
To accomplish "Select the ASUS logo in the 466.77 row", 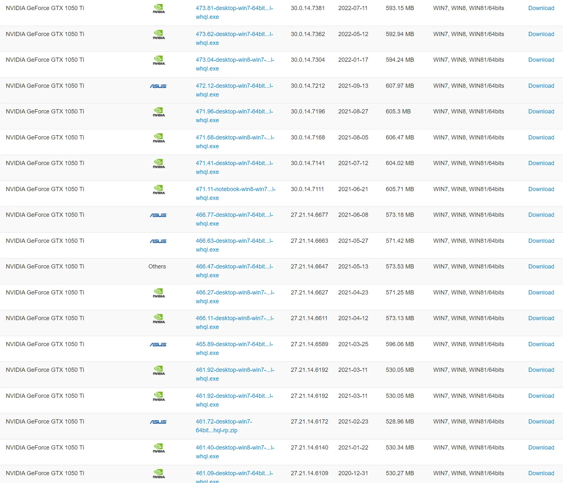I will click(158, 215).
